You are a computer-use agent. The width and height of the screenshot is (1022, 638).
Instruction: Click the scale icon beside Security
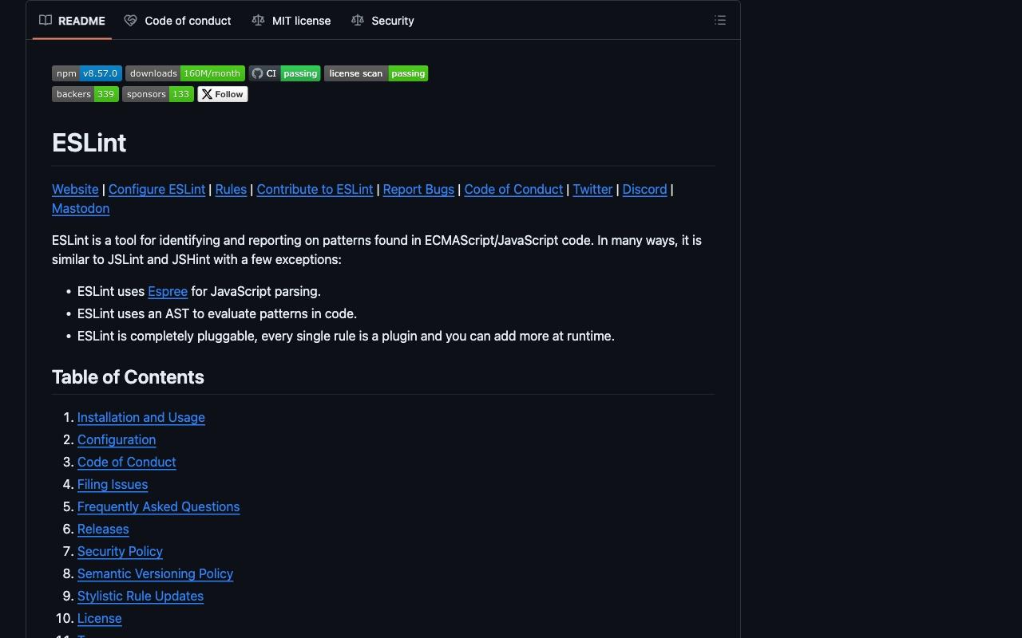(x=358, y=21)
